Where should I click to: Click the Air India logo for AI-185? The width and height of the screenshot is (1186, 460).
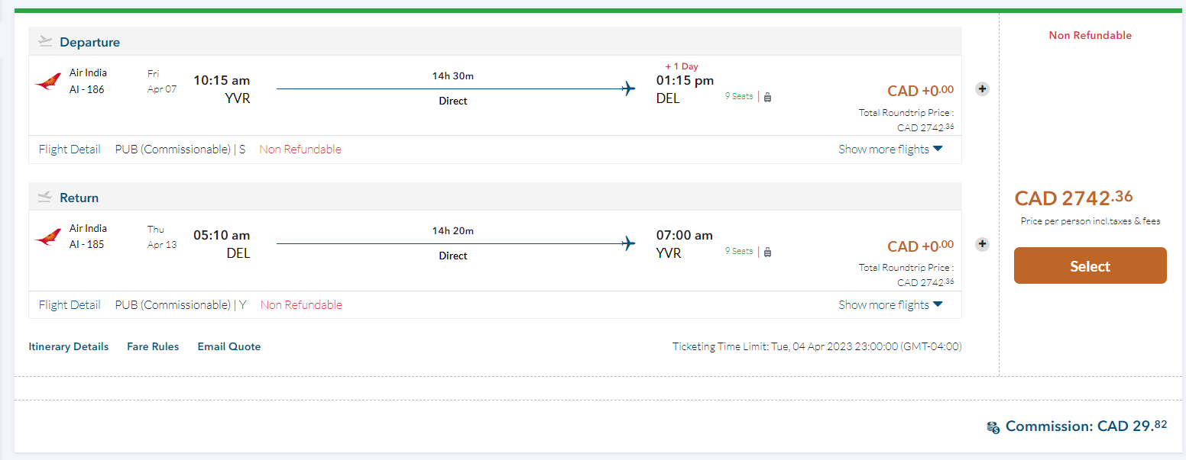(x=47, y=236)
